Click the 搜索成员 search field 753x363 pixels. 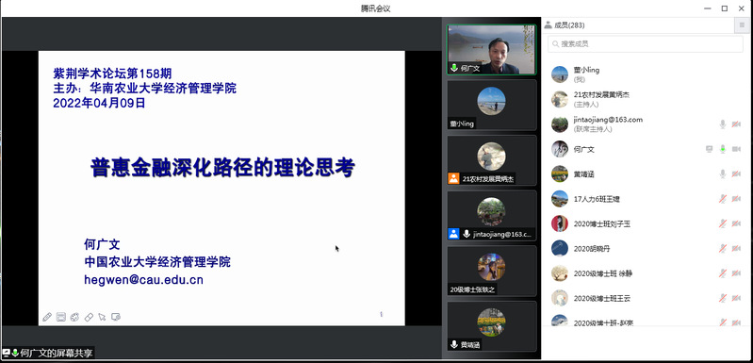pos(646,43)
